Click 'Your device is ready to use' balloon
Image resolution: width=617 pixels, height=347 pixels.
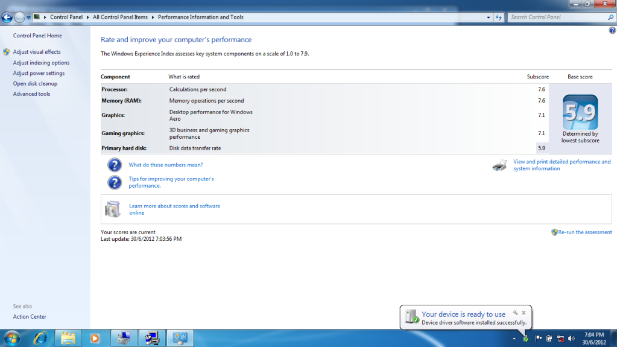[466, 317]
